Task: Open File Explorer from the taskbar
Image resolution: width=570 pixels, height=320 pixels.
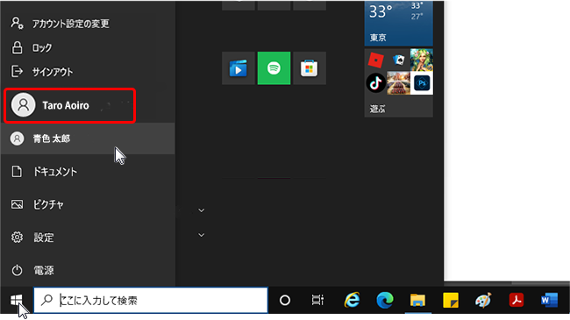Action: (x=417, y=300)
